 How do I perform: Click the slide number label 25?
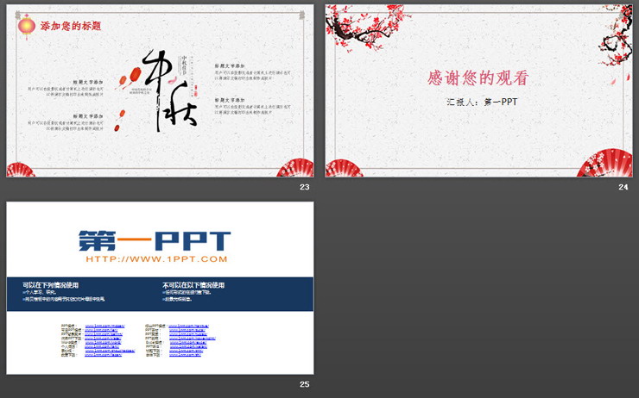click(x=305, y=384)
